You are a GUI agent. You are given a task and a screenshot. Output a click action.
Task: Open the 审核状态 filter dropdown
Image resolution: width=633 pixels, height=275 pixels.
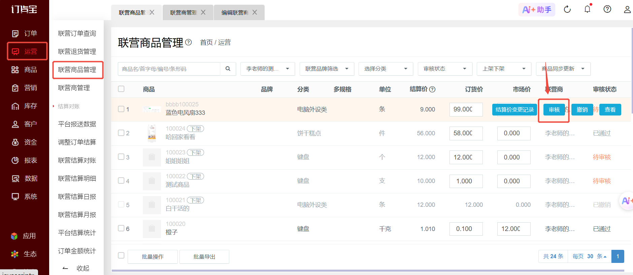coord(445,69)
